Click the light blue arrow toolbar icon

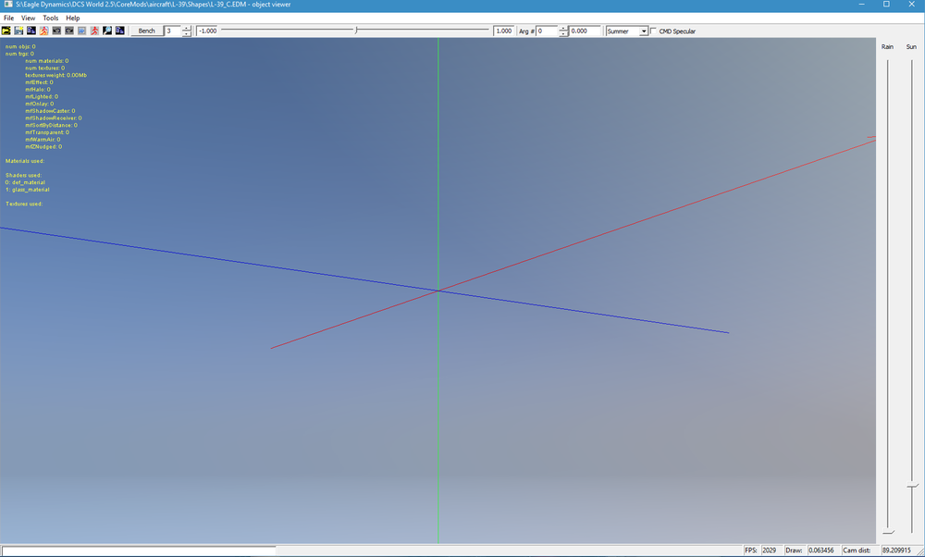82,31
